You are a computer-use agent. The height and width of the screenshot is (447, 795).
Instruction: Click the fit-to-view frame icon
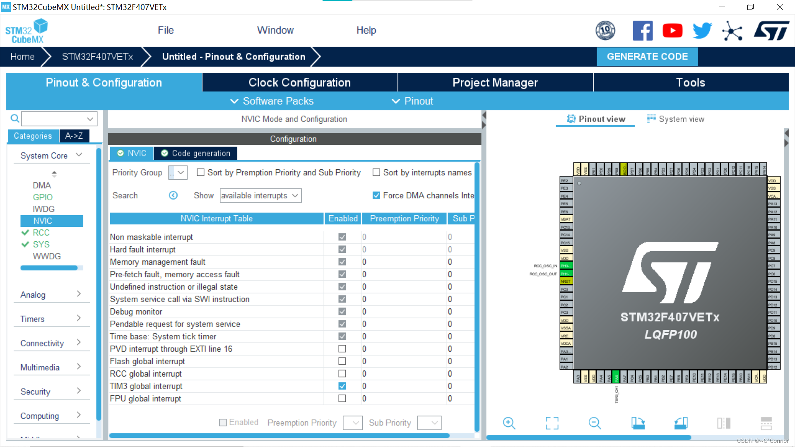pos(552,423)
